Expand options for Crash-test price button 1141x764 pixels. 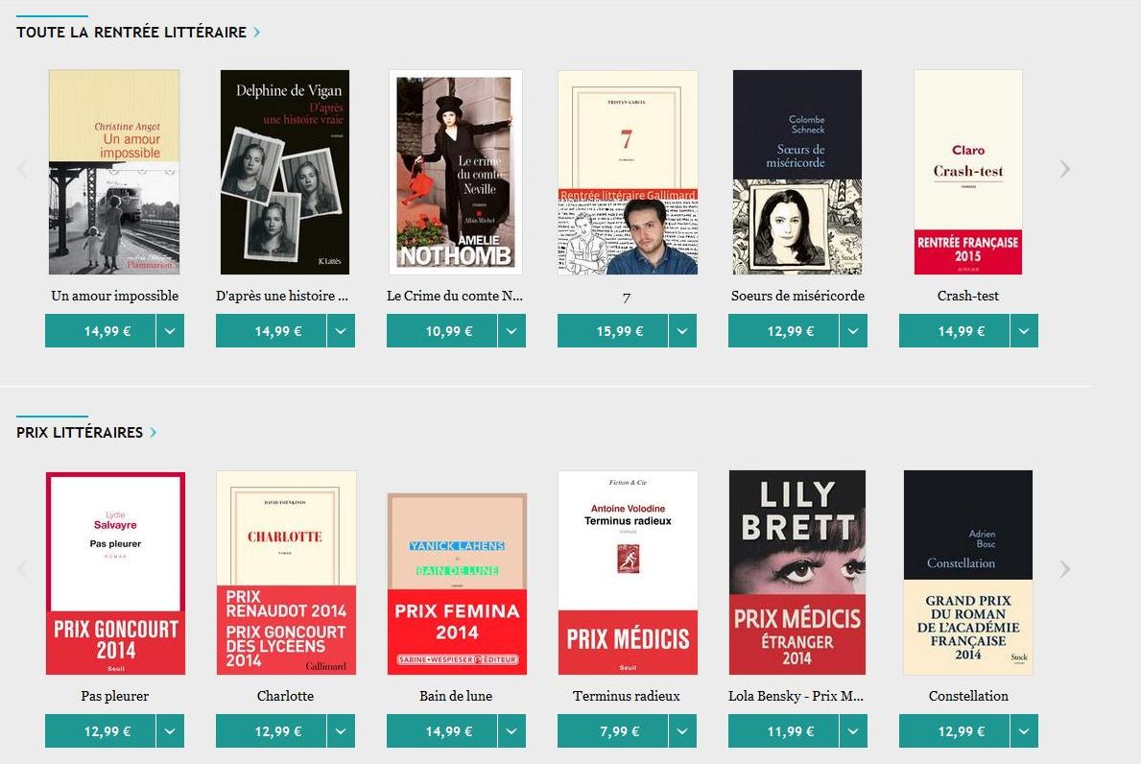click(x=1024, y=331)
